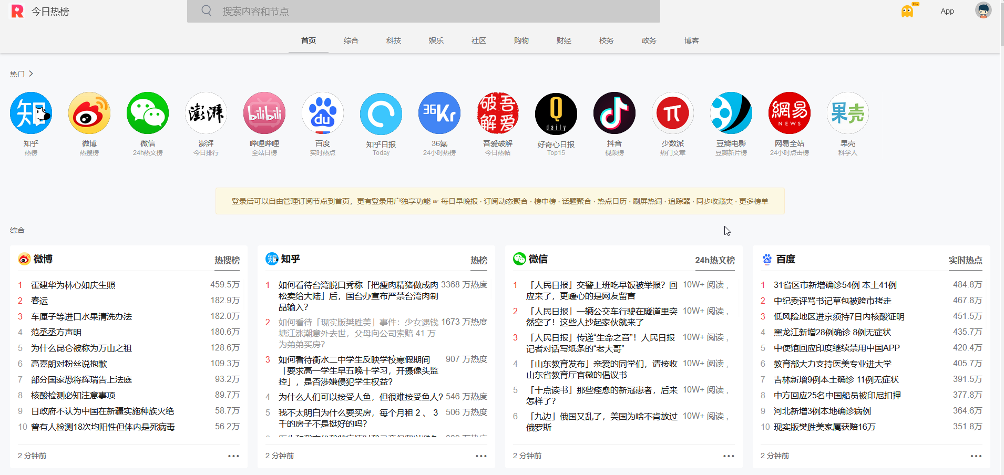
Task: Open the 春运 weibo entry
Action: pos(39,301)
